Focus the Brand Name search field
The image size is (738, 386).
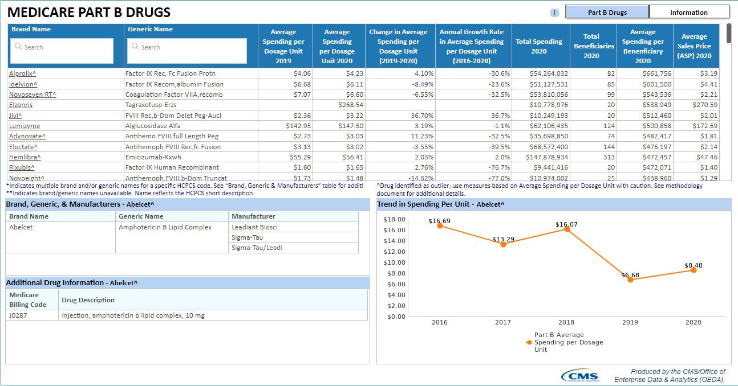tap(62, 51)
